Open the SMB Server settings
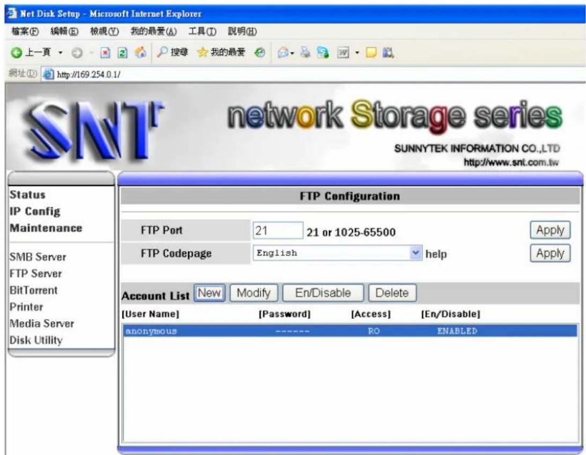The width and height of the screenshot is (586, 455). click(x=38, y=257)
